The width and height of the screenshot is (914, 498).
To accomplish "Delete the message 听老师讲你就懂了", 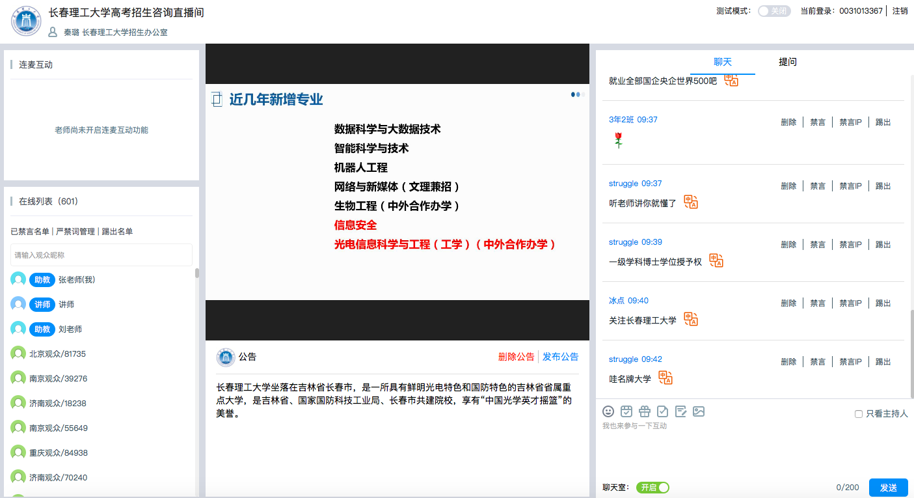I will (x=788, y=186).
